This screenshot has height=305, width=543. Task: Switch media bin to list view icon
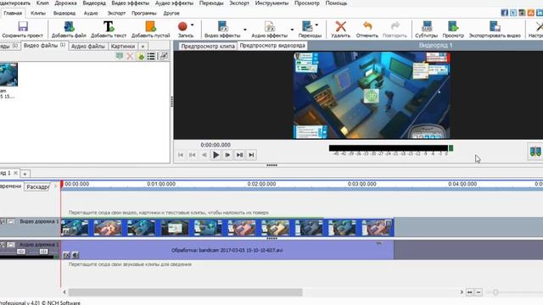click(151, 56)
